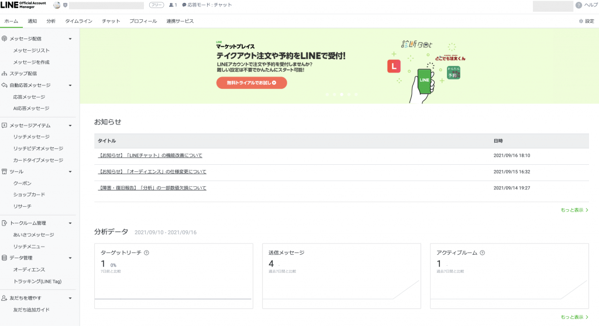599x326 pixels.
Task: Click the ターゲットリーチ info question icon
Action: tap(146, 253)
